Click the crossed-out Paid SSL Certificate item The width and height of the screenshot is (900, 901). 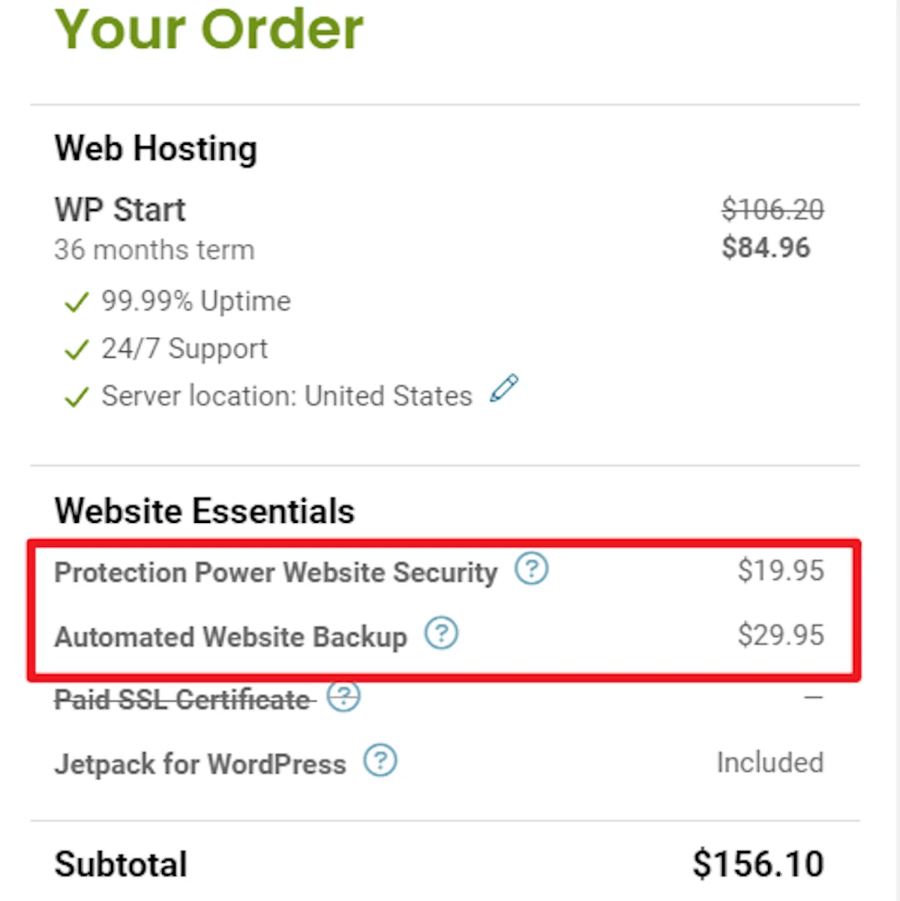click(182, 699)
